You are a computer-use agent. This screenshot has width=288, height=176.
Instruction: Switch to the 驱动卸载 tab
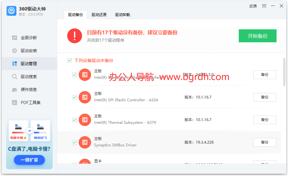coord(123,15)
